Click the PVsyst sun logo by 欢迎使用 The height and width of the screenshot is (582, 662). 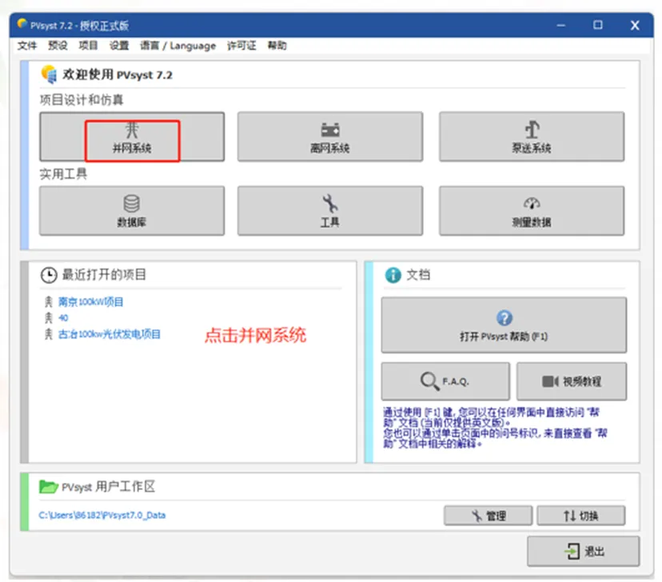click(x=49, y=74)
